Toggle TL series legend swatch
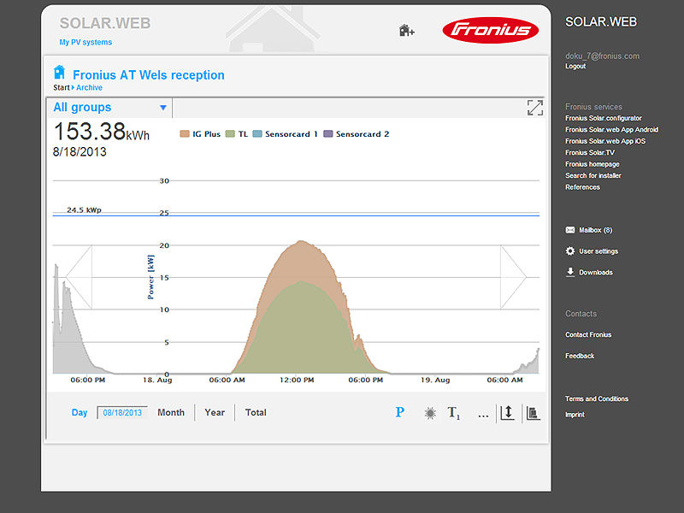This screenshot has height=513, width=684. pyautogui.click(x=230, y=134)
